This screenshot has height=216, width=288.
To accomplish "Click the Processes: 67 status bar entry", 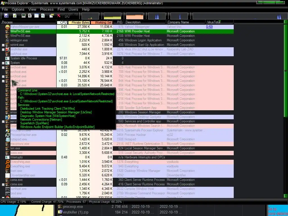I will coord(76,202).
